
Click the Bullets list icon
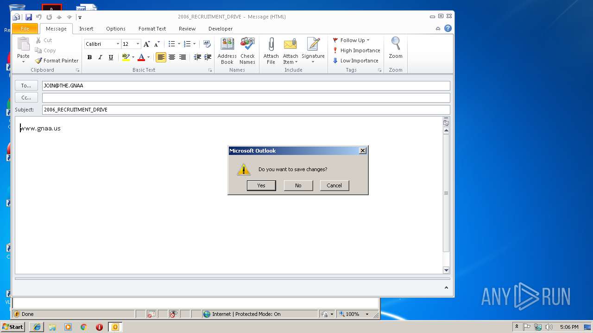coord(171,44)
